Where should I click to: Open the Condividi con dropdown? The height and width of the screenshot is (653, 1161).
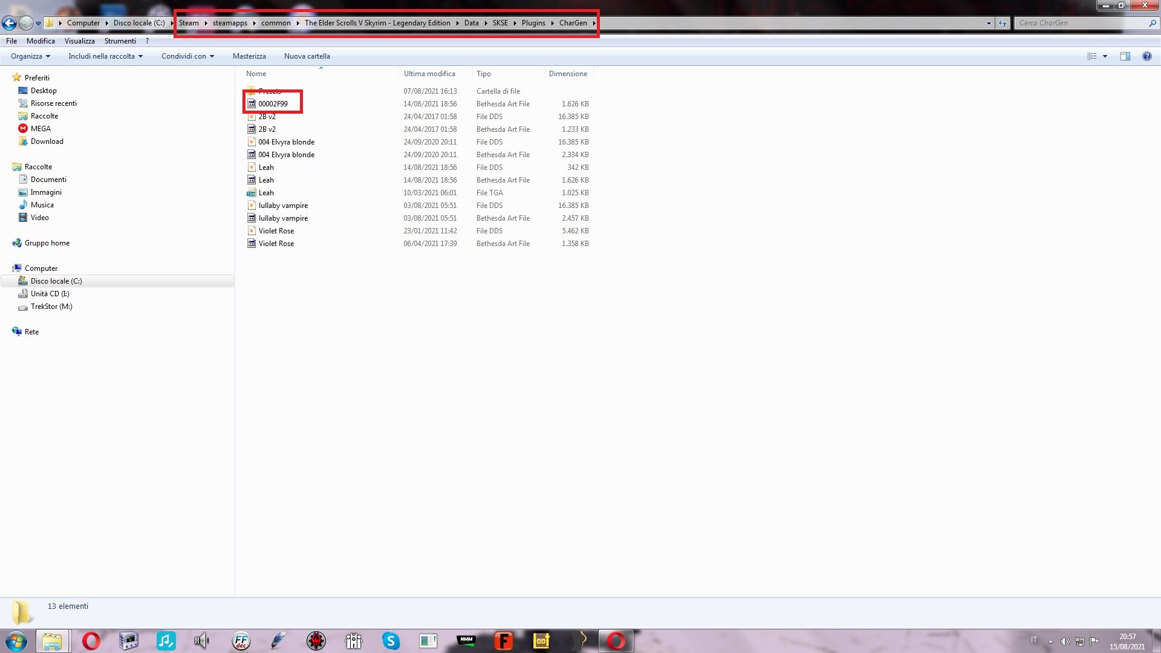click(x=187, y=56)
